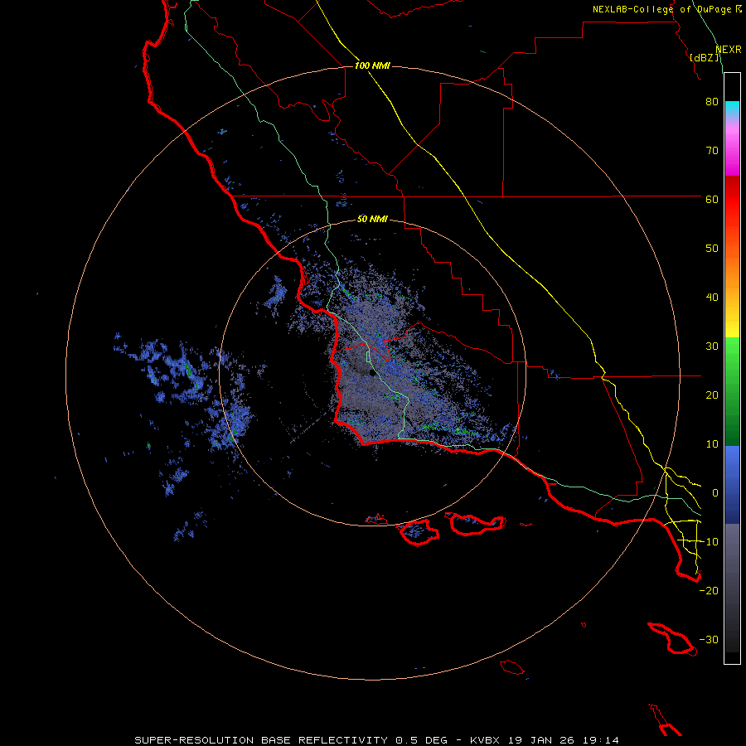Viewport: 746px width, 746px height.
Task: Click the KVBX radar site location dot
Action: pyautogui.click(x=372, y=373)
